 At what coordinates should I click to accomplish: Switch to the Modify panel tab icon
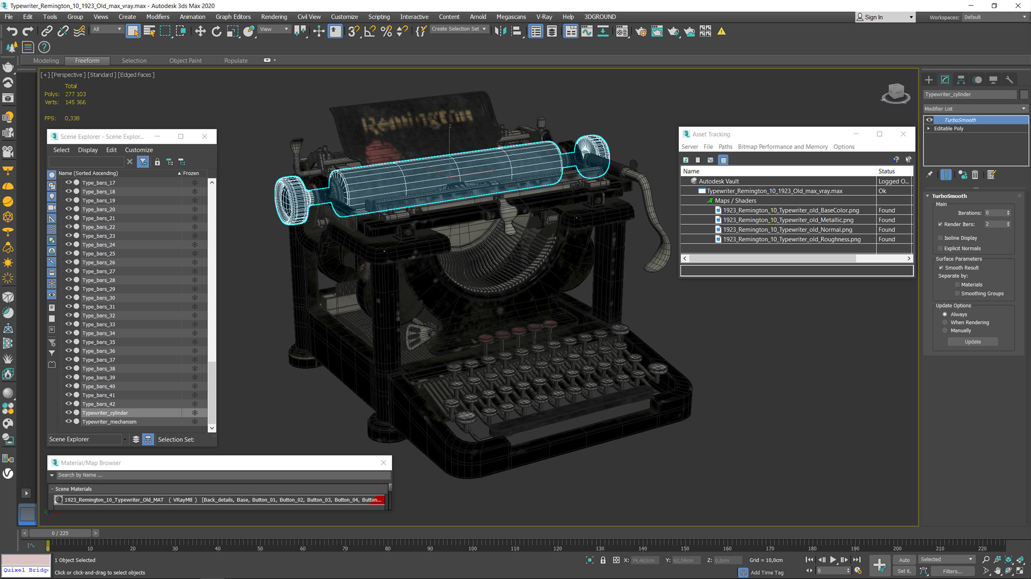(x=945, y=80)
